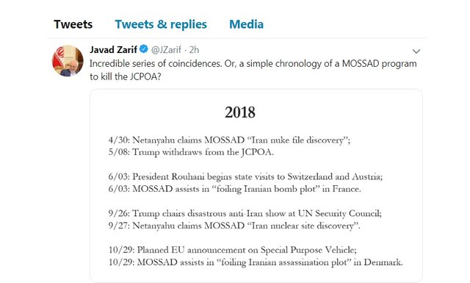Image resolution: width=470 pixels, height=283 pixels.
Task: Click the 5/08 Trump withdraws line
Action: 191,152
